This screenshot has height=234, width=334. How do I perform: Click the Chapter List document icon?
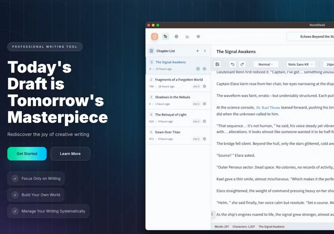pos(151,51)
